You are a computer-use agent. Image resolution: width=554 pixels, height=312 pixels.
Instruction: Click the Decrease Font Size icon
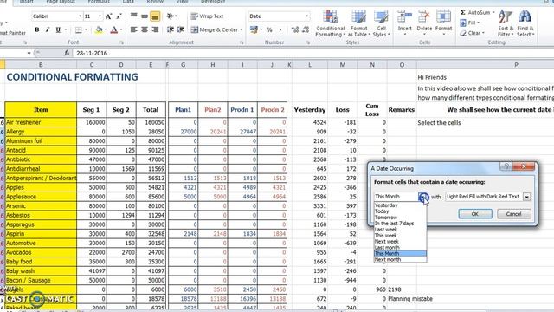coord(119,16)
